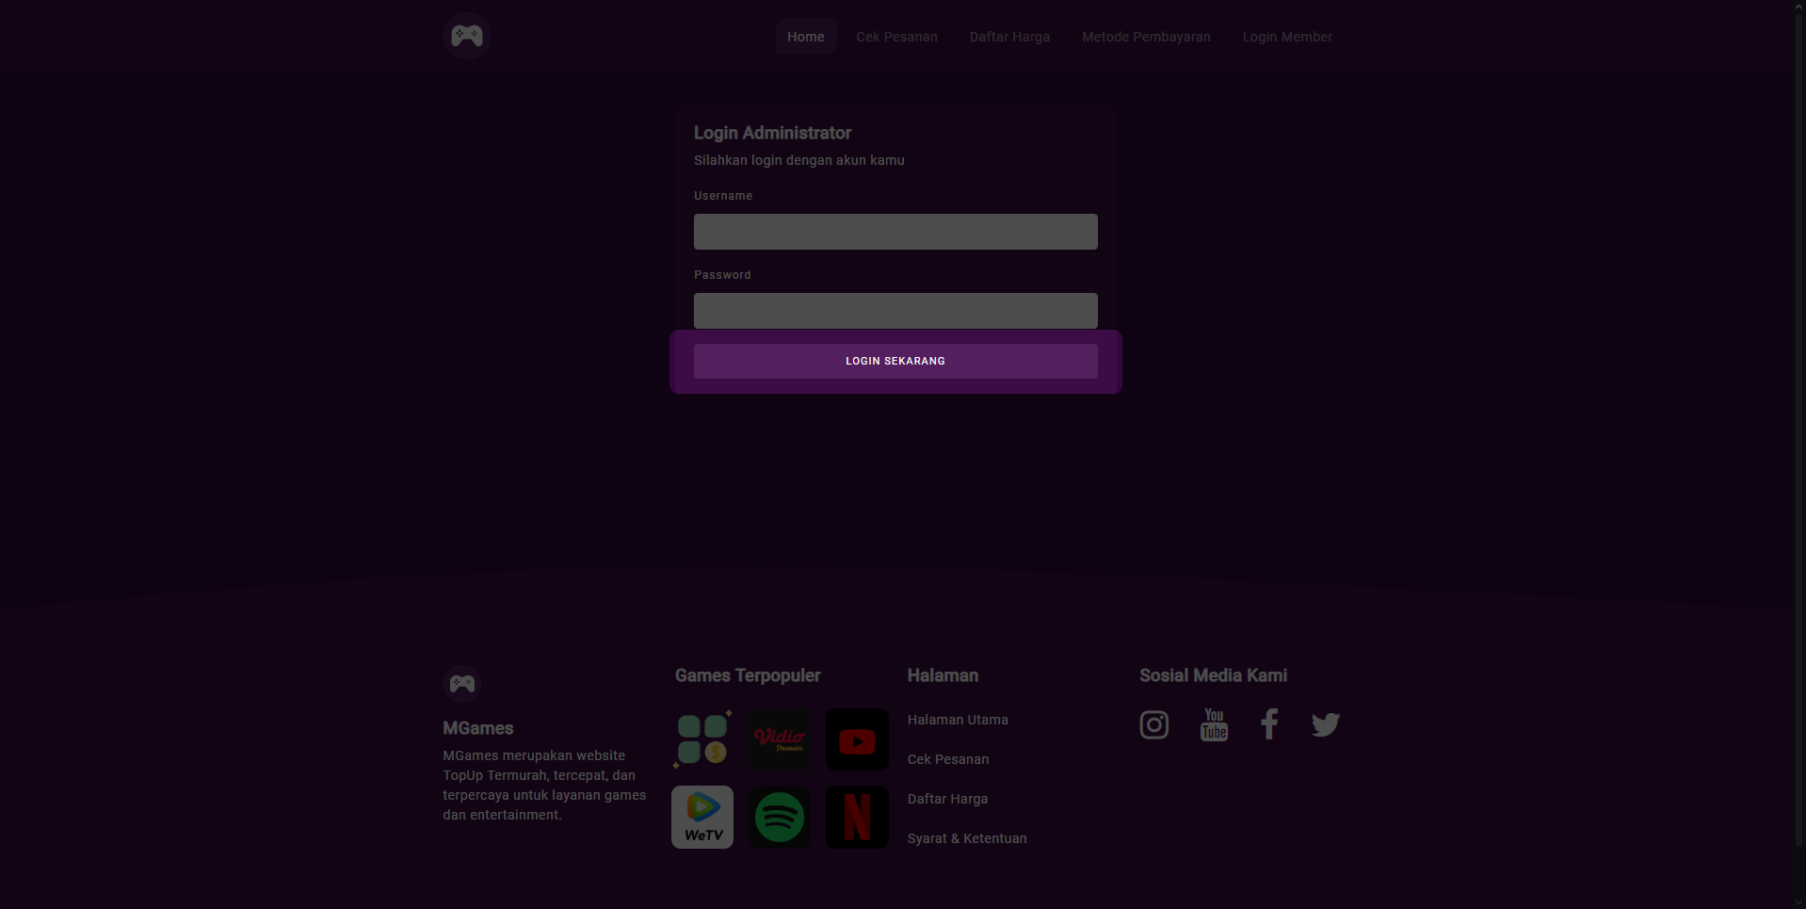Click the Games Terpopuler heading
Image resolution: width=1806 pixels, height=909 pixels.
(x=748, y=675)
